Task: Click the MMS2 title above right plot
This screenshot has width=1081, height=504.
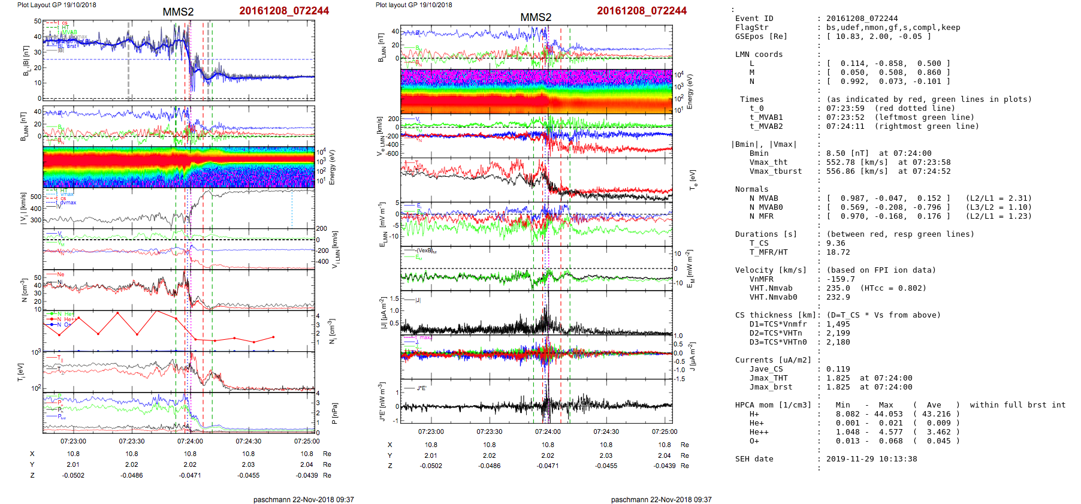Action: (536, 17)
